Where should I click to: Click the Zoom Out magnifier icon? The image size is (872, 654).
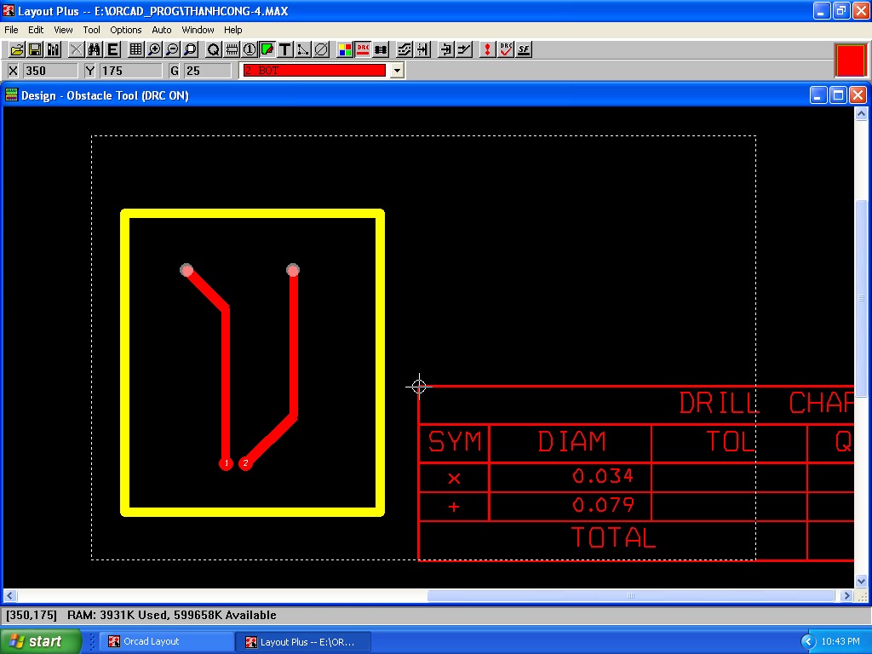point(172,50)
